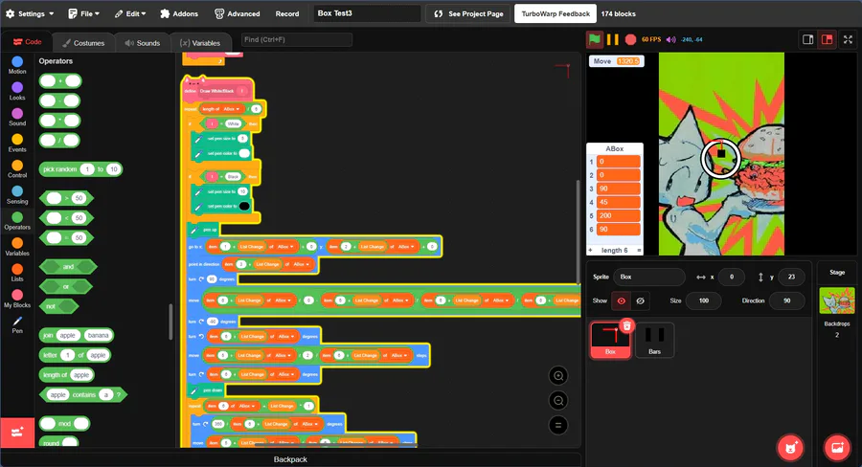The image size is (862, 467).
Task: Switch to the Code tab
Action: 28,42
